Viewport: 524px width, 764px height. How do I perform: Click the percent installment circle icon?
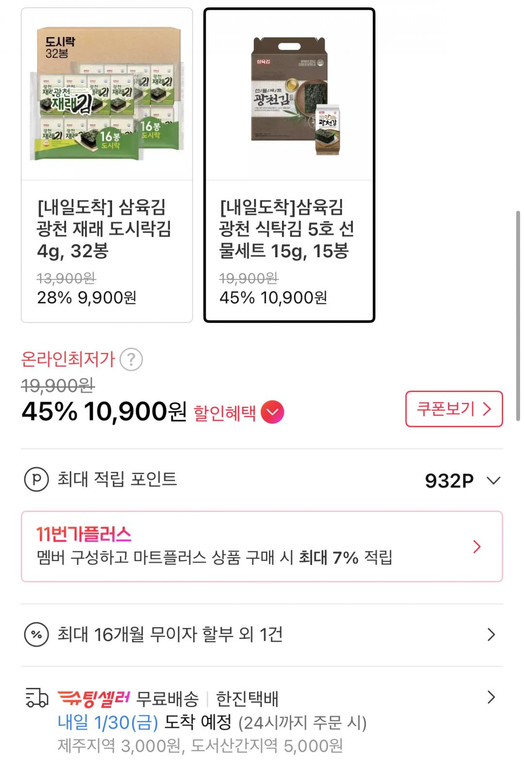click(36, 634)
